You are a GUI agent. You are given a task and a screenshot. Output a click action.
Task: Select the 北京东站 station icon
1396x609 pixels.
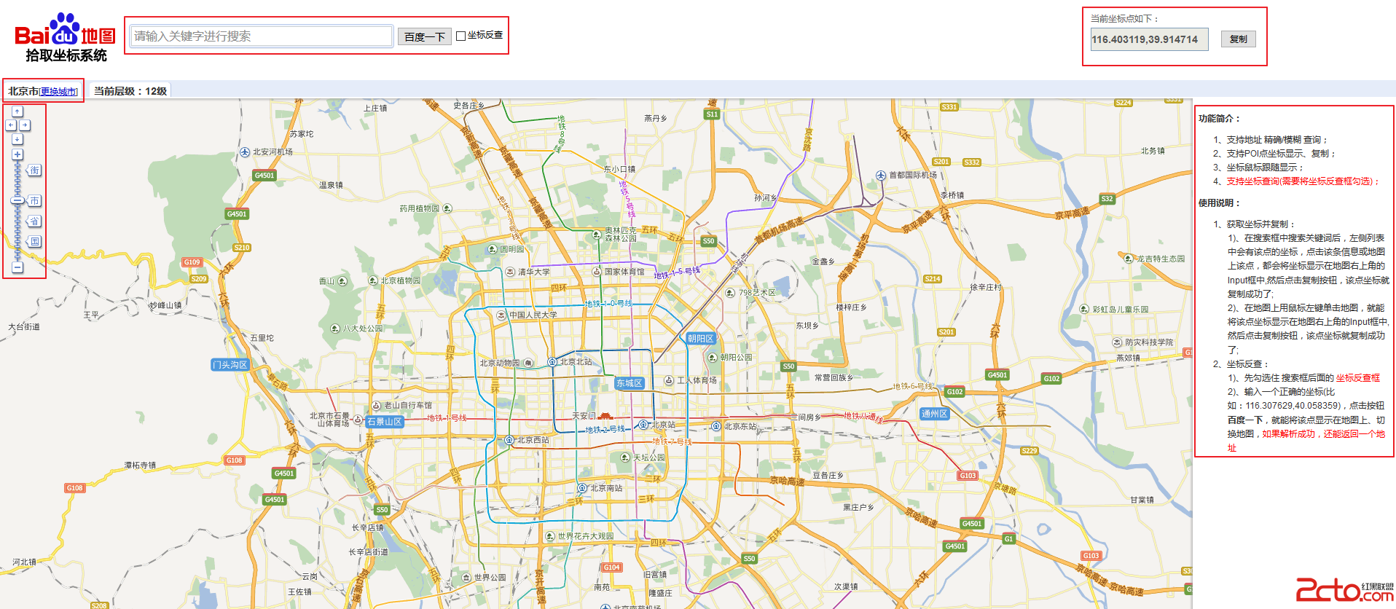pos(716,426)
